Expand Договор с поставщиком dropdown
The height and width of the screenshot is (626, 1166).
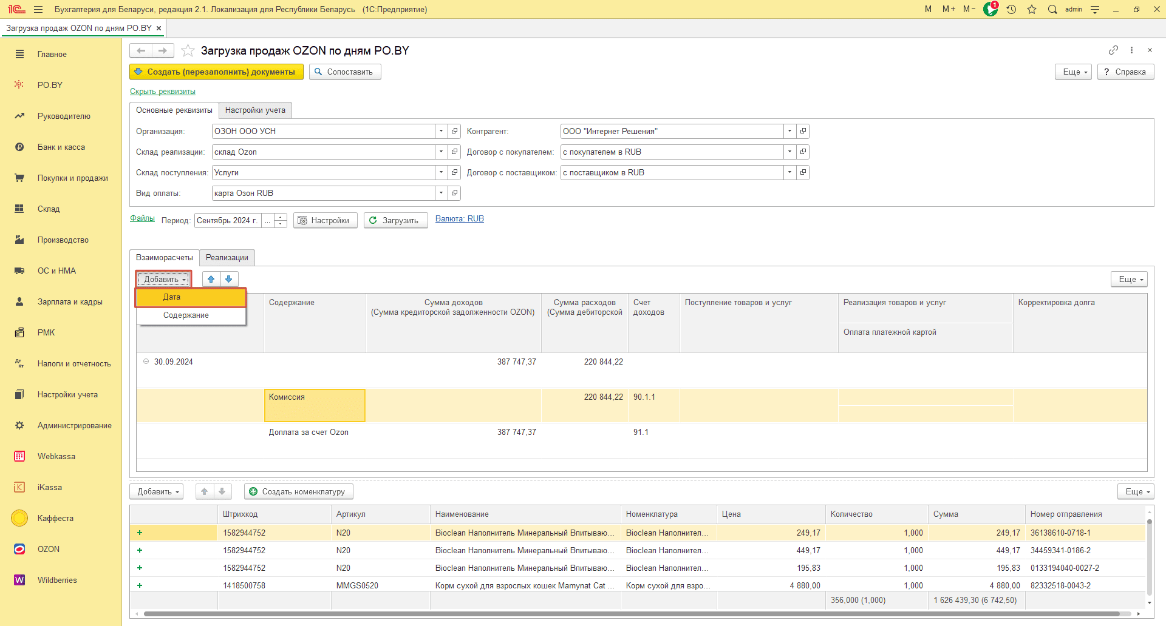[x=790, y=172]
